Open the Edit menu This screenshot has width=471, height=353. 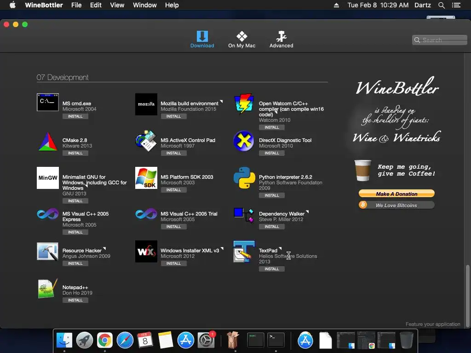click(96, 5)
